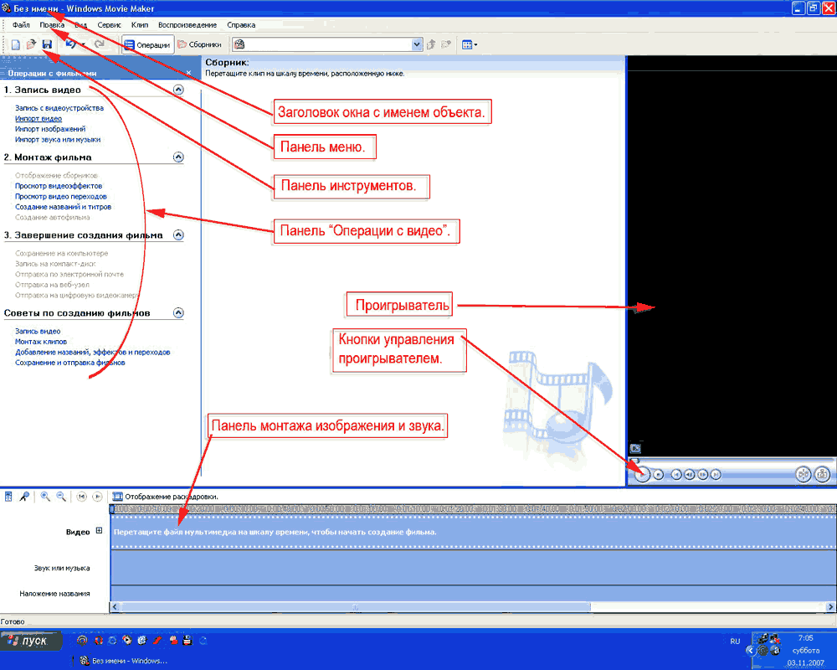Expand the Видео track plus icon
This screenshot has width=837, height=670.
coord(99,531)
